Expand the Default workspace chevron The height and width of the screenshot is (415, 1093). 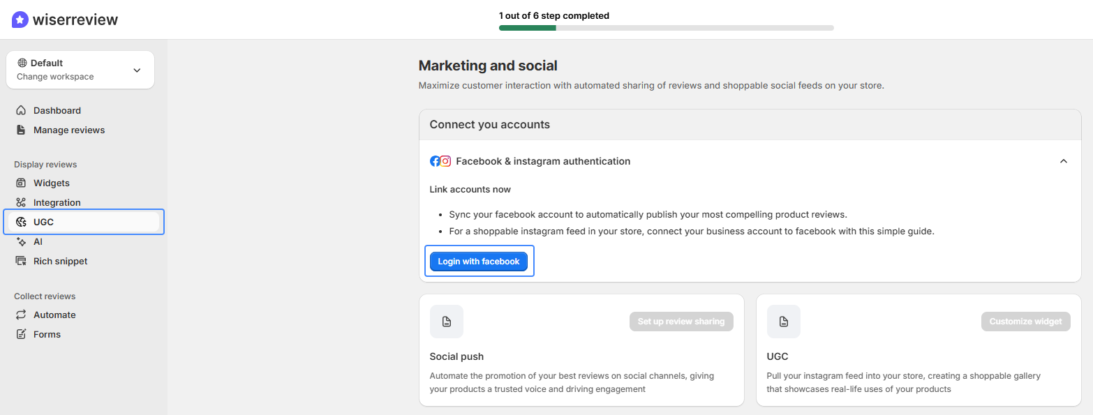coord(137,70)
